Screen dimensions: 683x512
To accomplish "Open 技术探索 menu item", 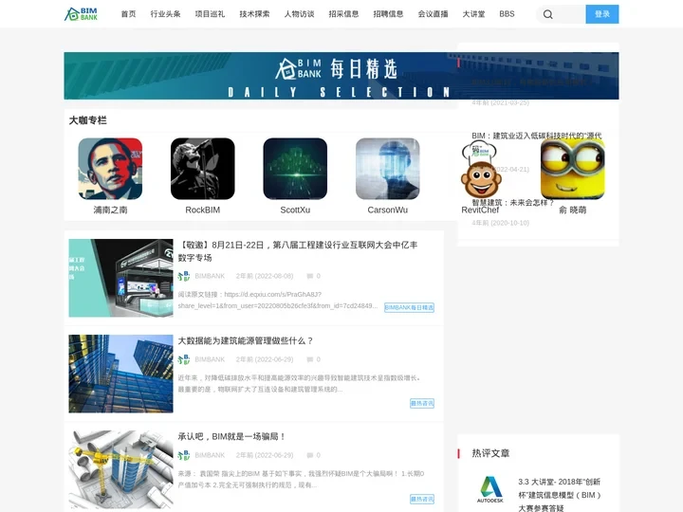I will coord(255,14).
